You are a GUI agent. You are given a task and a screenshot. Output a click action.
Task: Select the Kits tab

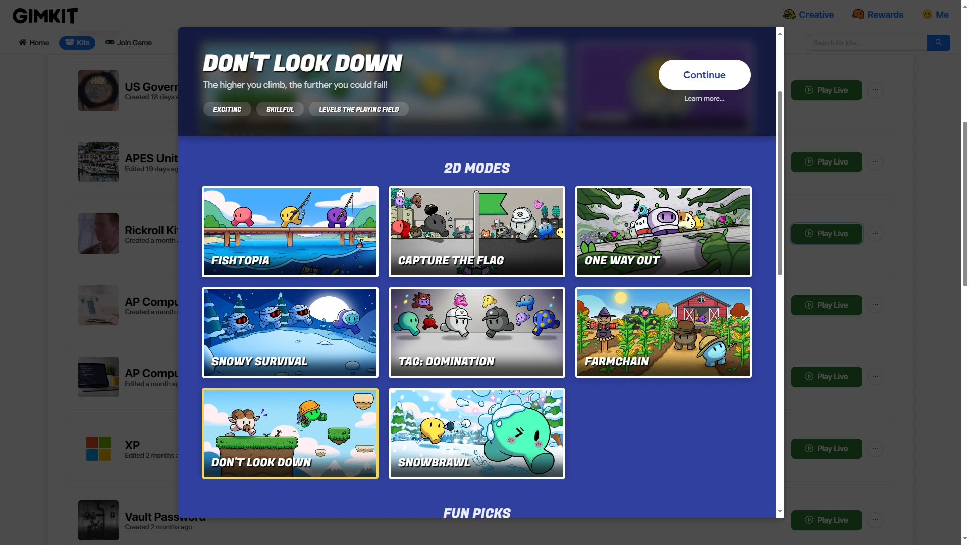77,43
